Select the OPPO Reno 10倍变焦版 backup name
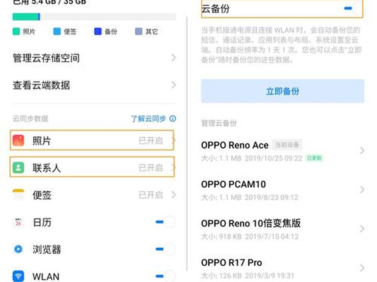Viewport: 377px width, 282px height. tap(251, 223)
